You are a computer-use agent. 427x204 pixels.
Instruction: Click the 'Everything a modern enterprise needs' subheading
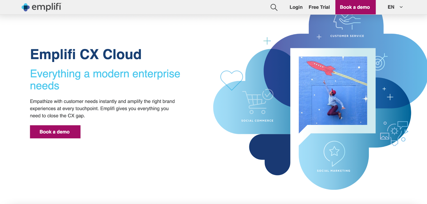(x=105, y=80)
